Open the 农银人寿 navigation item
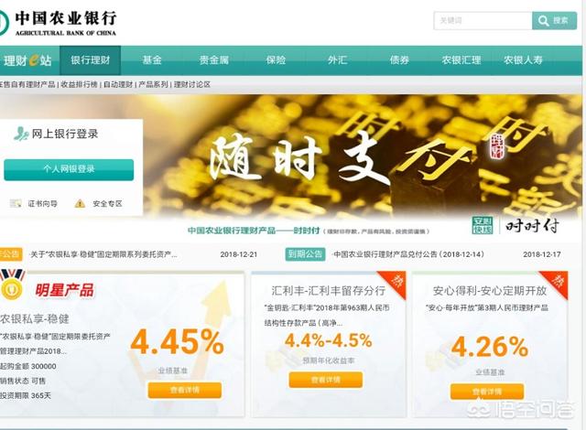Image resolution: width=586 pixels, height=430 pixels. point(523,60)
